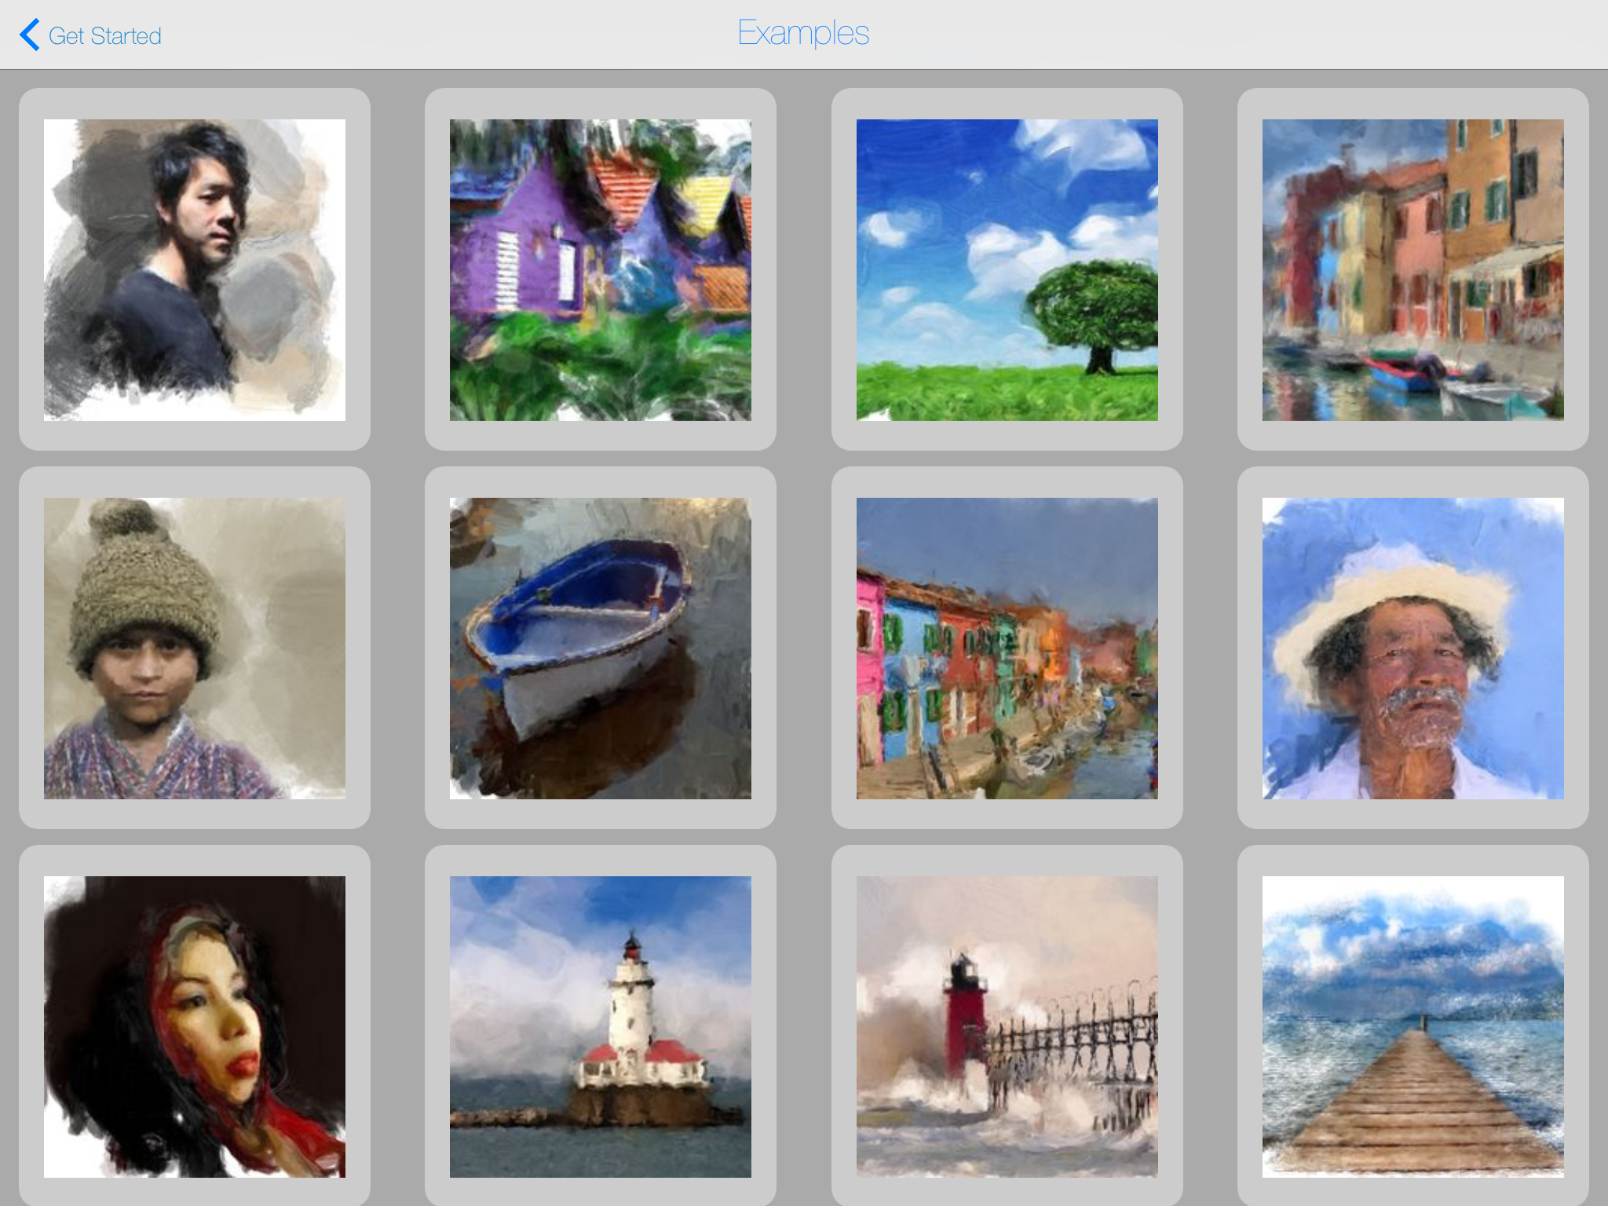This screenshot has height=1206, width=1608.
Task: Click the Examples title text
Action: pos(803,33)
